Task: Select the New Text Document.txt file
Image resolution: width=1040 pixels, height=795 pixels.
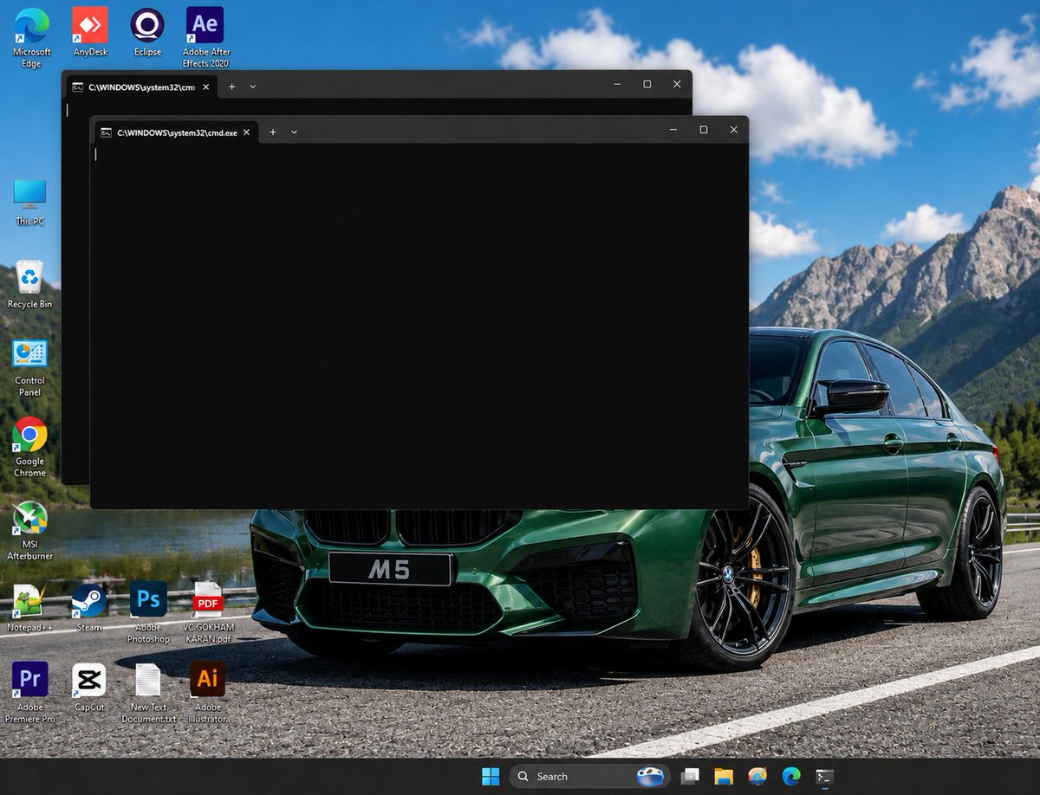Action: point(148,693)
